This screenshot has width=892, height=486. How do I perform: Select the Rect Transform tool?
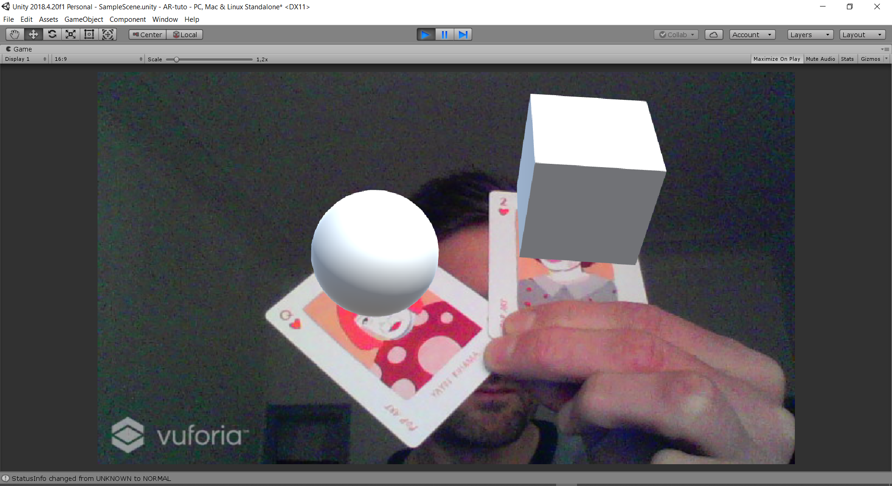(x=89, y=34)
